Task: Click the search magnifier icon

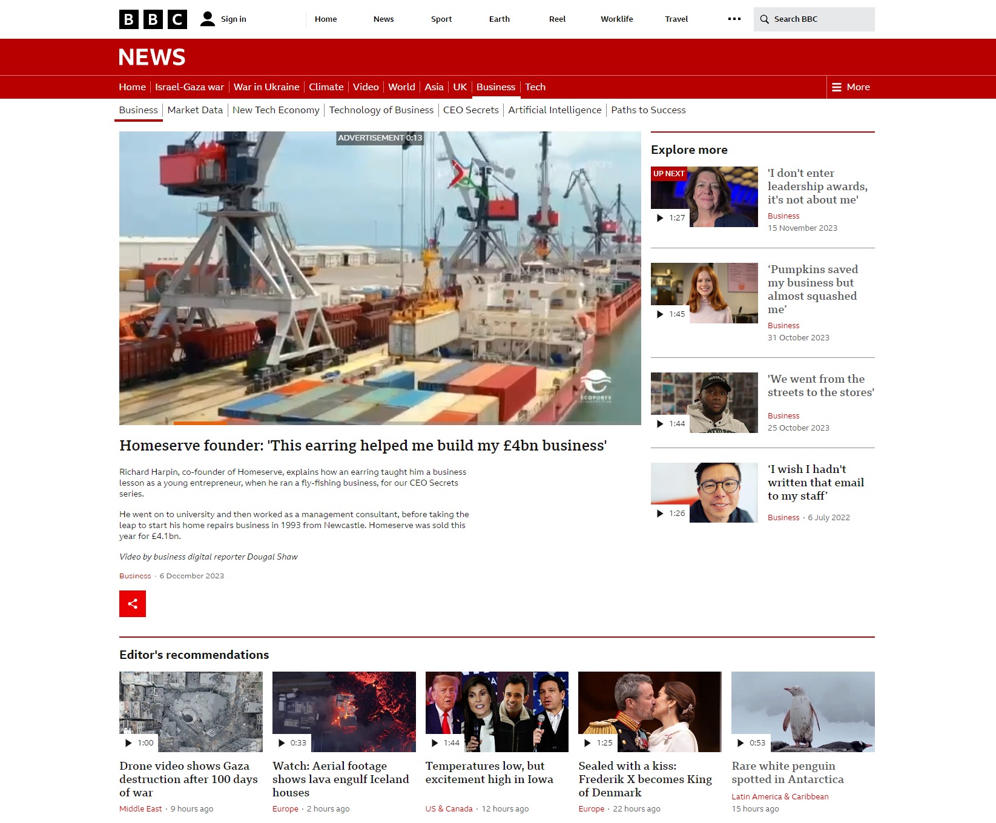Action: coord(765,19)
